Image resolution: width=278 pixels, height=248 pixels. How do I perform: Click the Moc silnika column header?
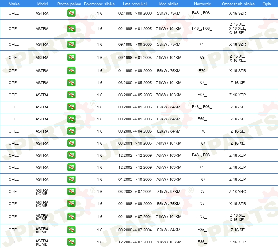click(169, 4)
